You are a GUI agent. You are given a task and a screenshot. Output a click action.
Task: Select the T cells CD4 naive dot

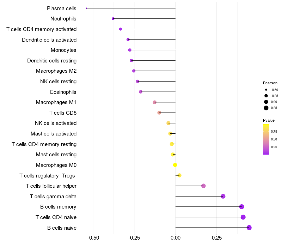click(x=243, y=217)
